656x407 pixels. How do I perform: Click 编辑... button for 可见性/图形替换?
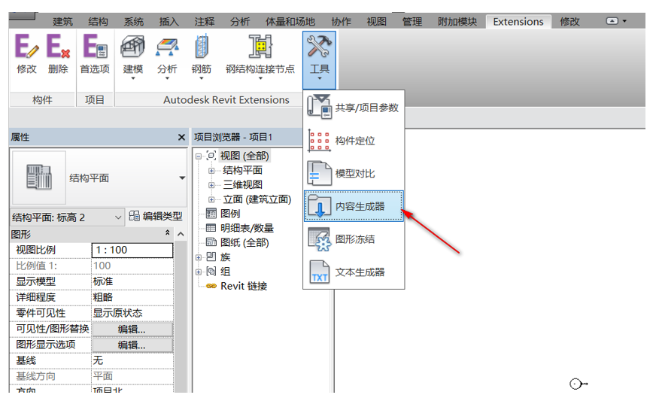pos(132,329)
